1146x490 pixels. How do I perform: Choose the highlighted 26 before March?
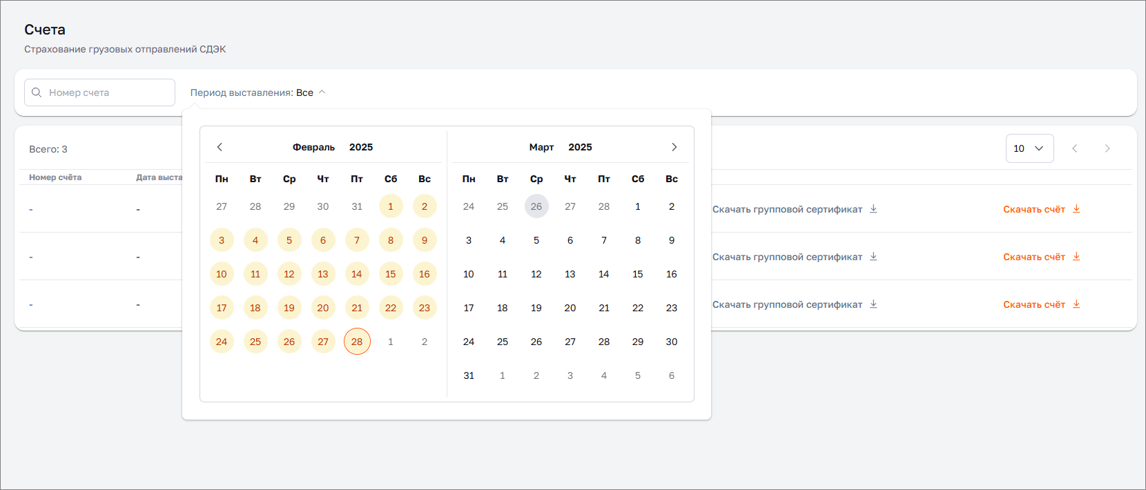(536, 206)
